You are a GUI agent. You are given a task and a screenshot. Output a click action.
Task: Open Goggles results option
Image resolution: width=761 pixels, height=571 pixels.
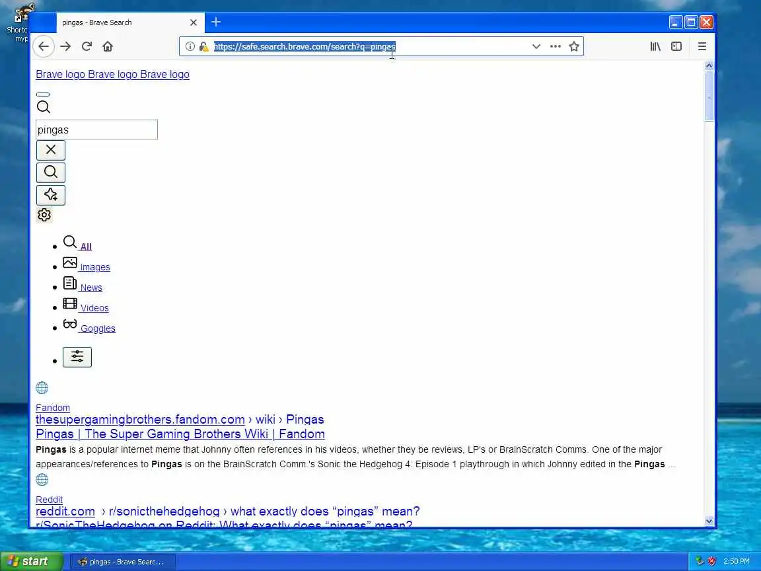[98, 328]
